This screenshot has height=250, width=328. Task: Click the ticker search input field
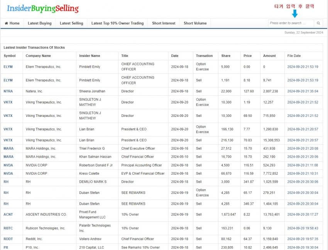291,23
